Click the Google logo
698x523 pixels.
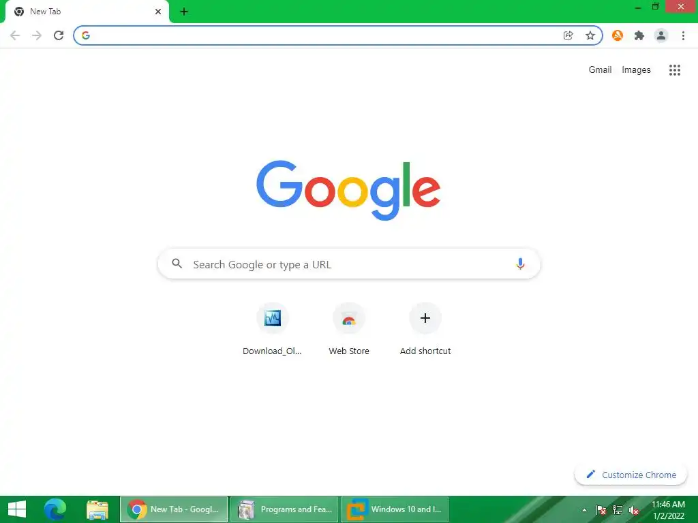coord(348,190)
